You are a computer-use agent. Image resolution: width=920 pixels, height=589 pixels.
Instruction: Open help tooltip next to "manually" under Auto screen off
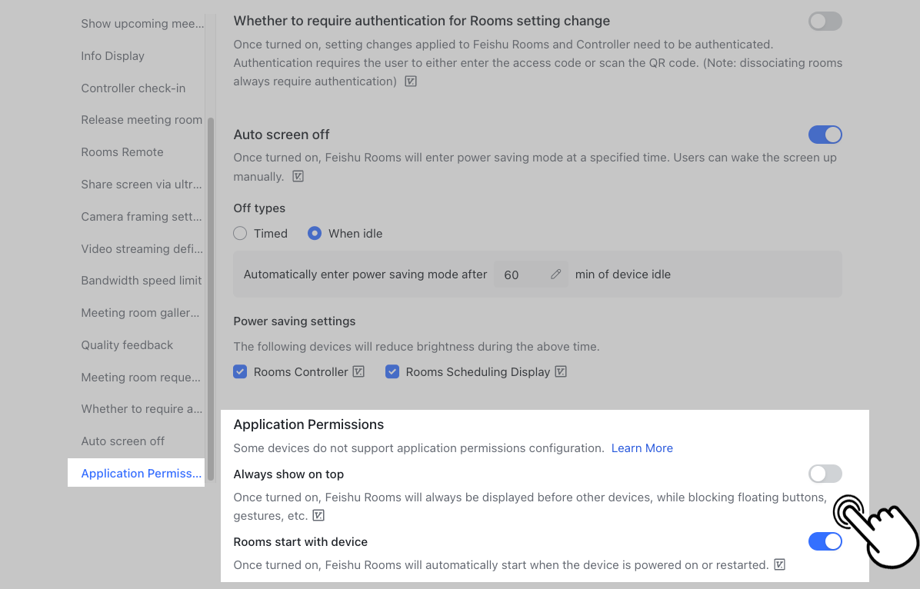click(x=298, y=176)
